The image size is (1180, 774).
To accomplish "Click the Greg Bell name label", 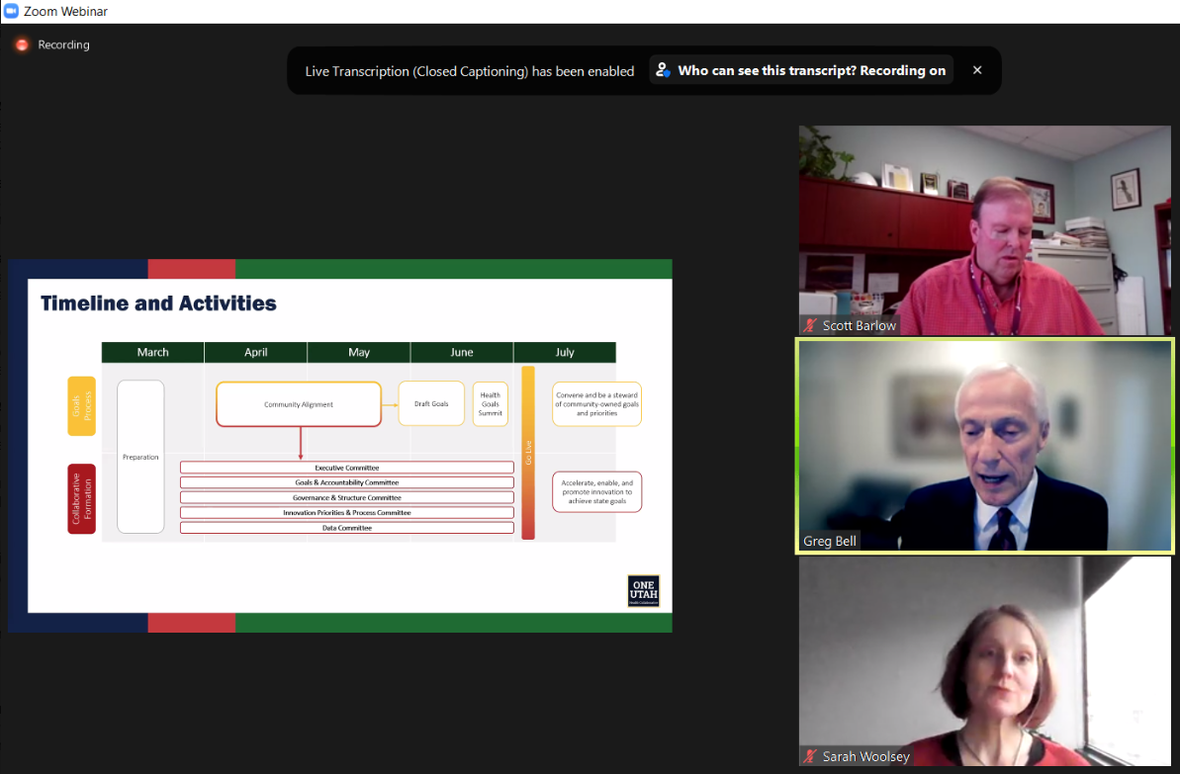I will click(830, 542).
